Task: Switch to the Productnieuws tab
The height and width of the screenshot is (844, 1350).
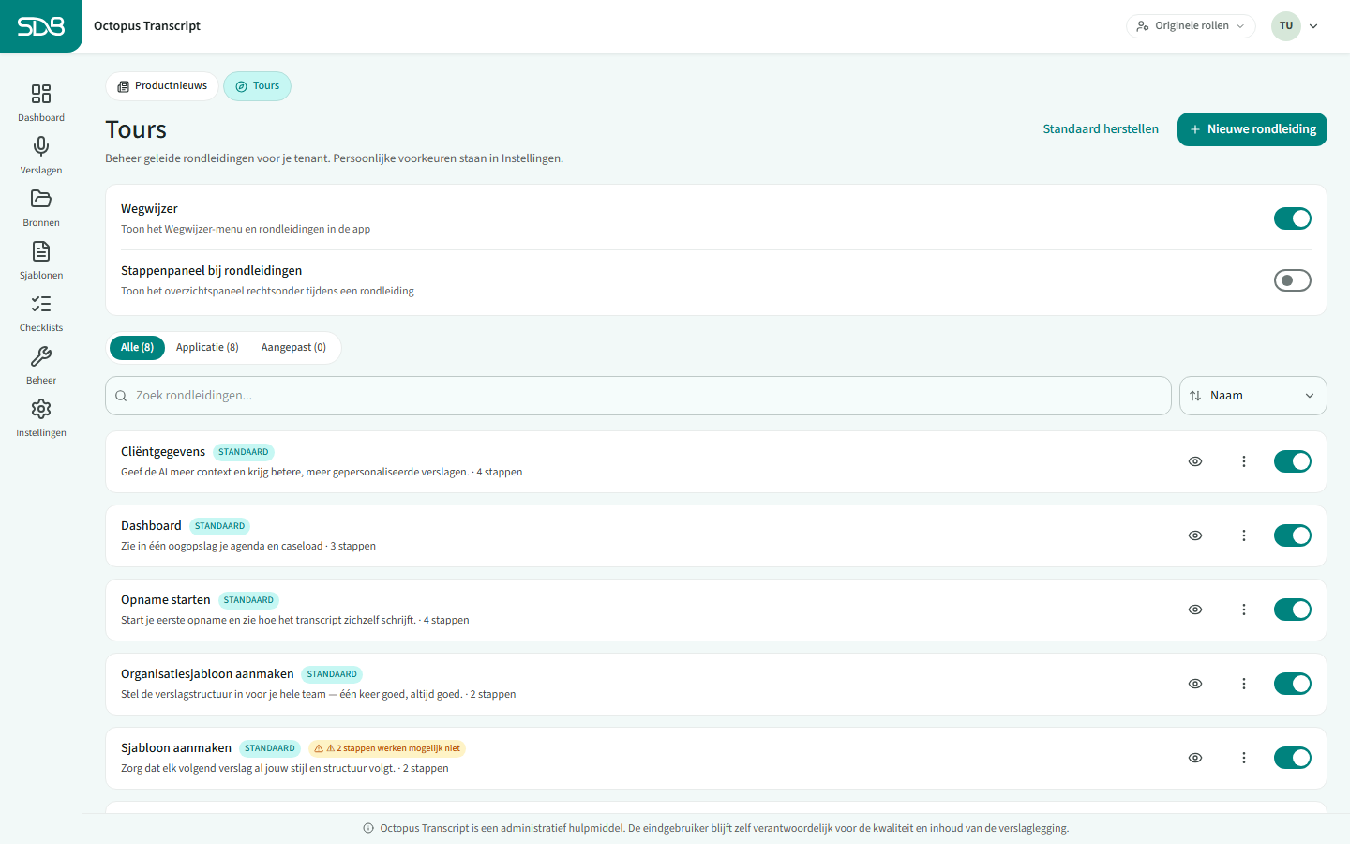Action: pyautogui.click(x=162, y=86)
